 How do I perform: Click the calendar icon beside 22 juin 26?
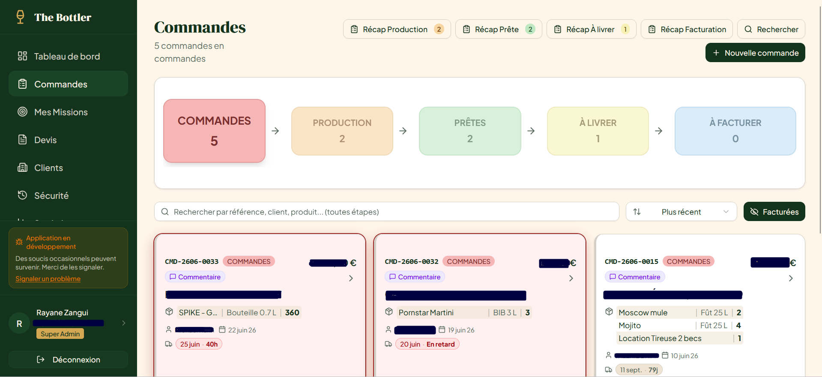[x=222, y=329]
